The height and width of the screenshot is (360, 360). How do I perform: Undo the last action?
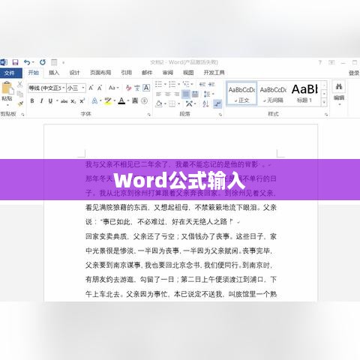tap(27, 62)
